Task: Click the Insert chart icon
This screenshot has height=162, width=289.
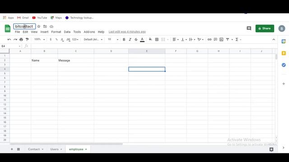Action: [221, 40]
